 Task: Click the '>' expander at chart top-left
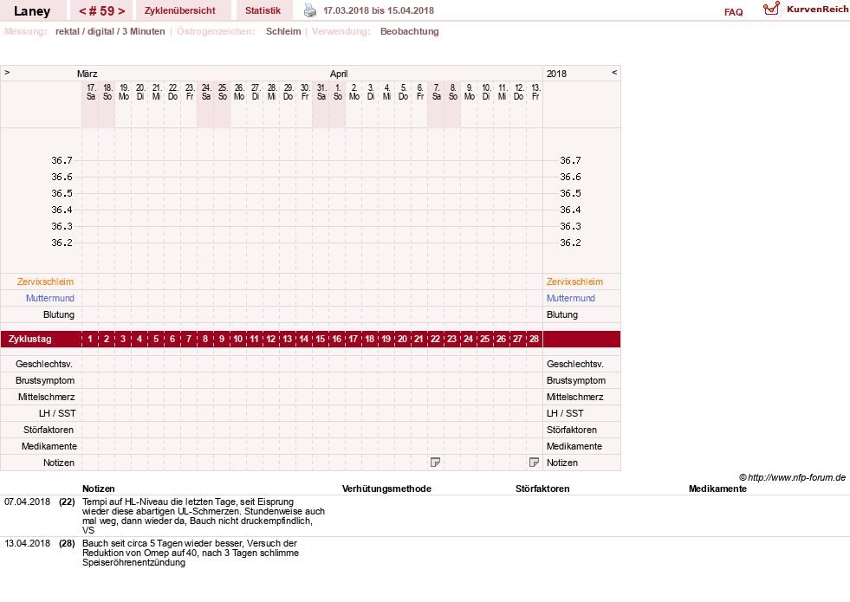pyautogui.click(x=7, y=72)
